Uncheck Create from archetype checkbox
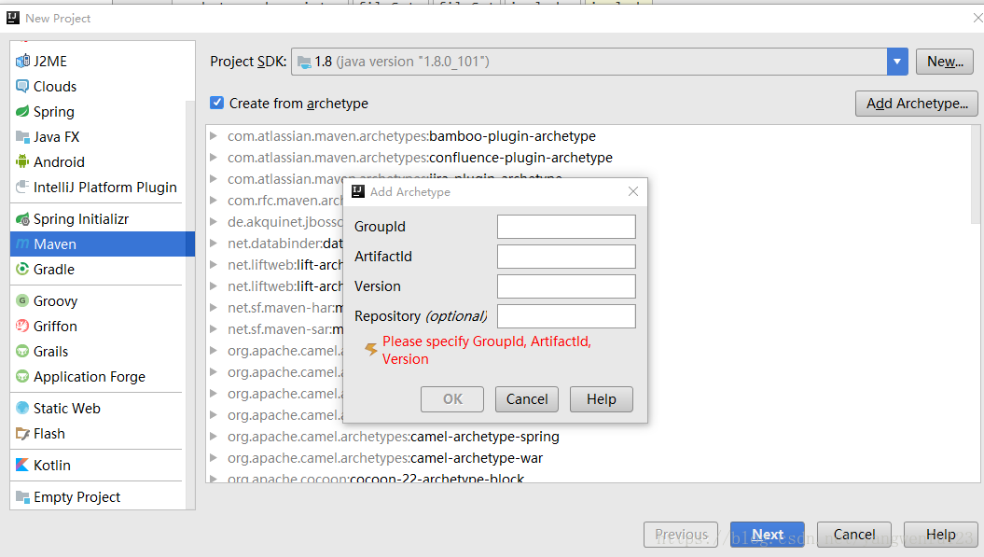Viewport: 984px width, 557px height. point(216,103)
